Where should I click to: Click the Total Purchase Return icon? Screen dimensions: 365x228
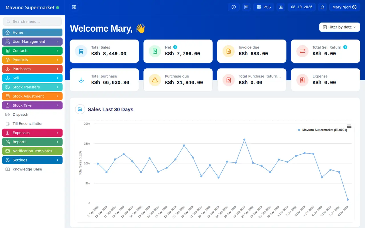(x=228, y=80)
